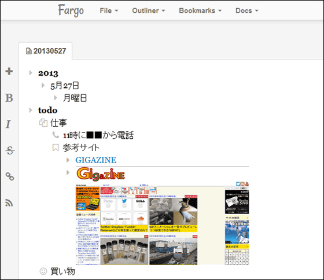The width and height of the screenshot is (324, 280).
Task: Select the 5月27日 outline row
Action: 65,86
